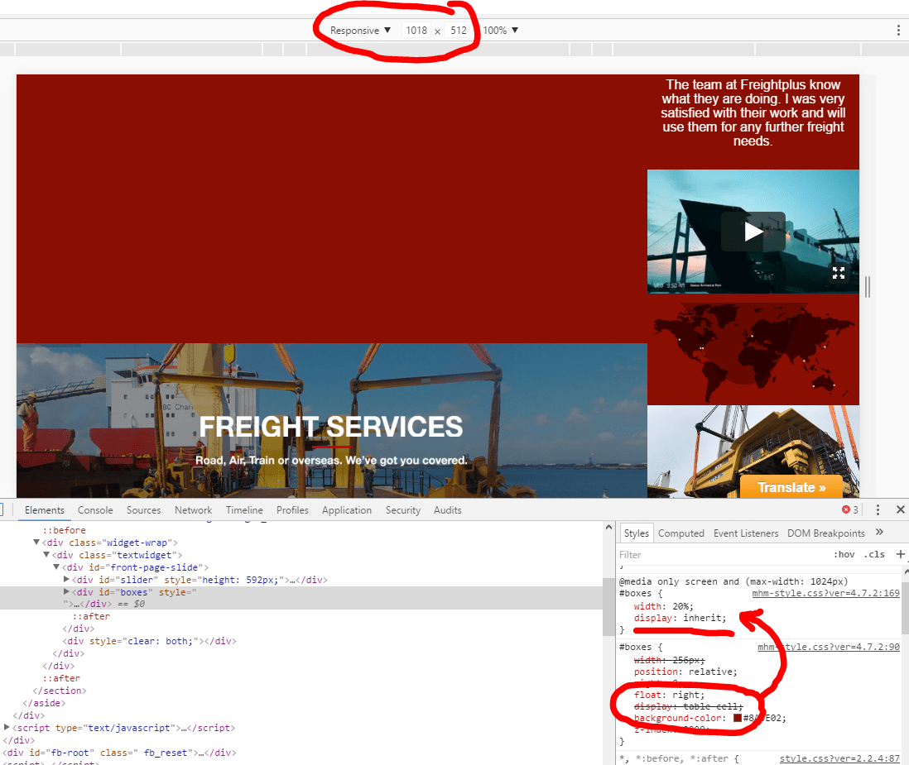This screenshot has width=909, height=765.
Task: Click the Translate » button on the page
Action: click(x=791, y=487)
